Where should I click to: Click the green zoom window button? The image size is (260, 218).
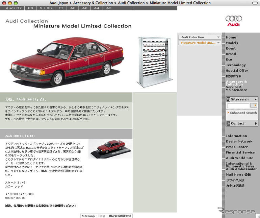16,3
